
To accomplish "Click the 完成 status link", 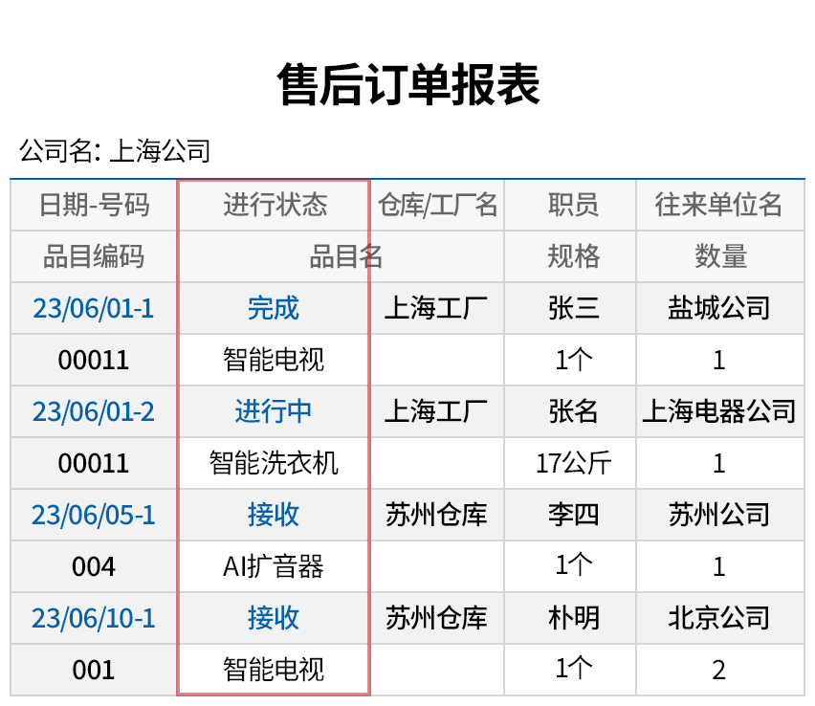I will (274, 308).
